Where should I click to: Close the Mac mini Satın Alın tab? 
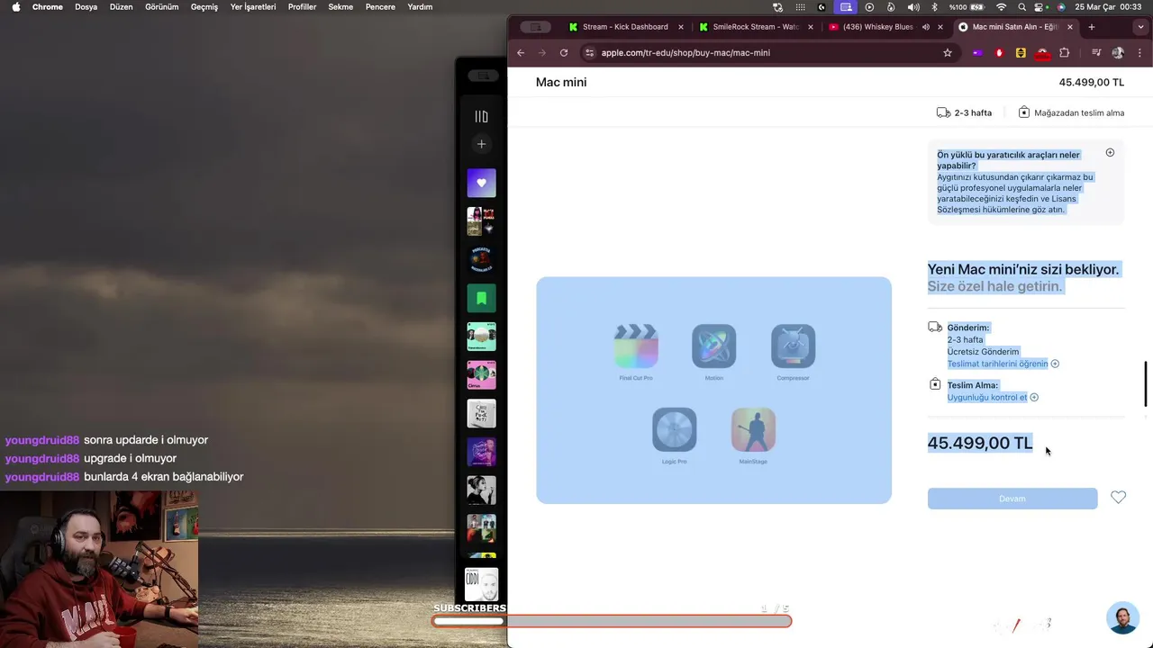(x=1069, y=27)
